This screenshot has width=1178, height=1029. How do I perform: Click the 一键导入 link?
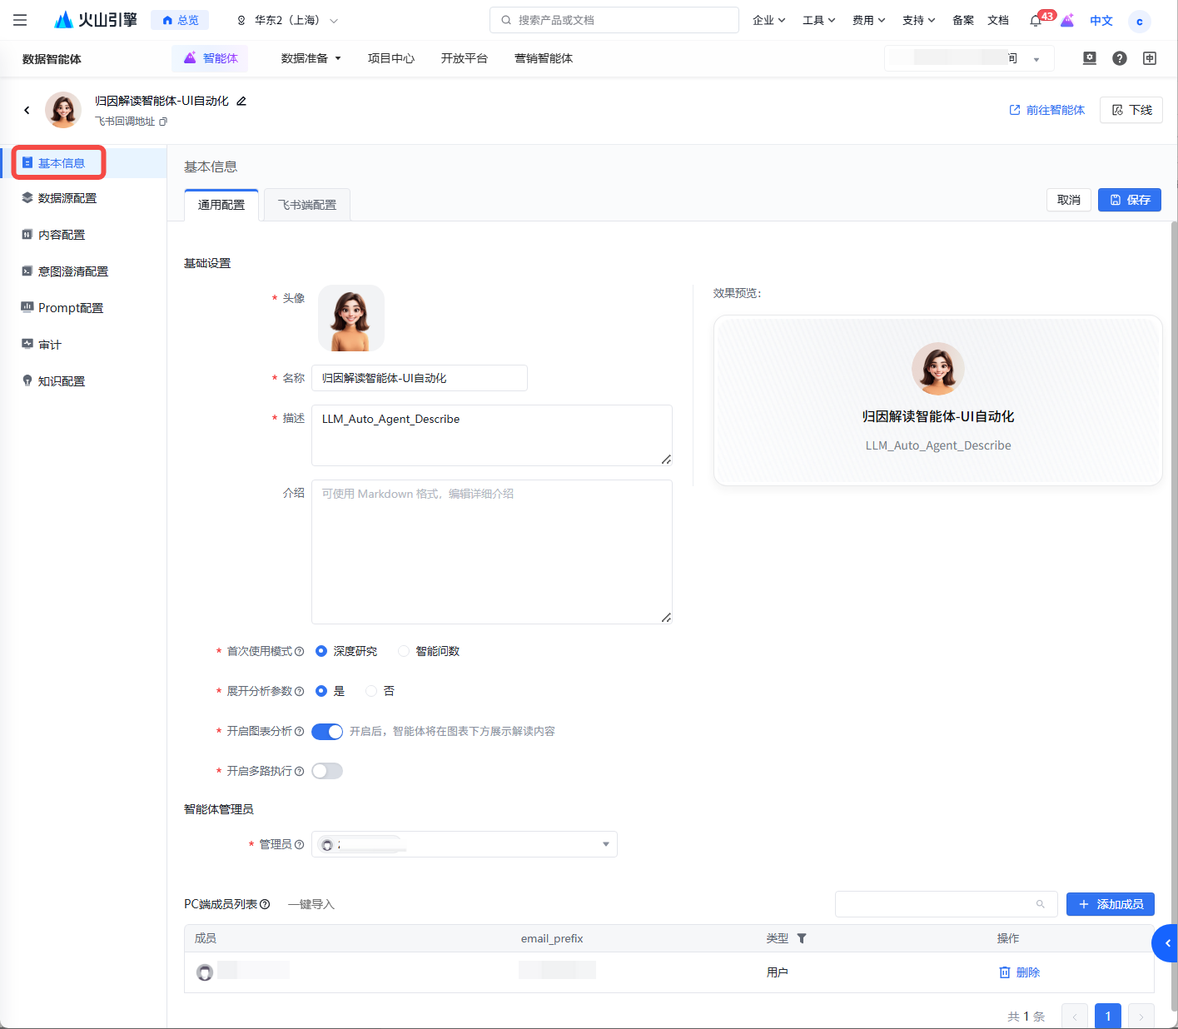tap(311, 904)
